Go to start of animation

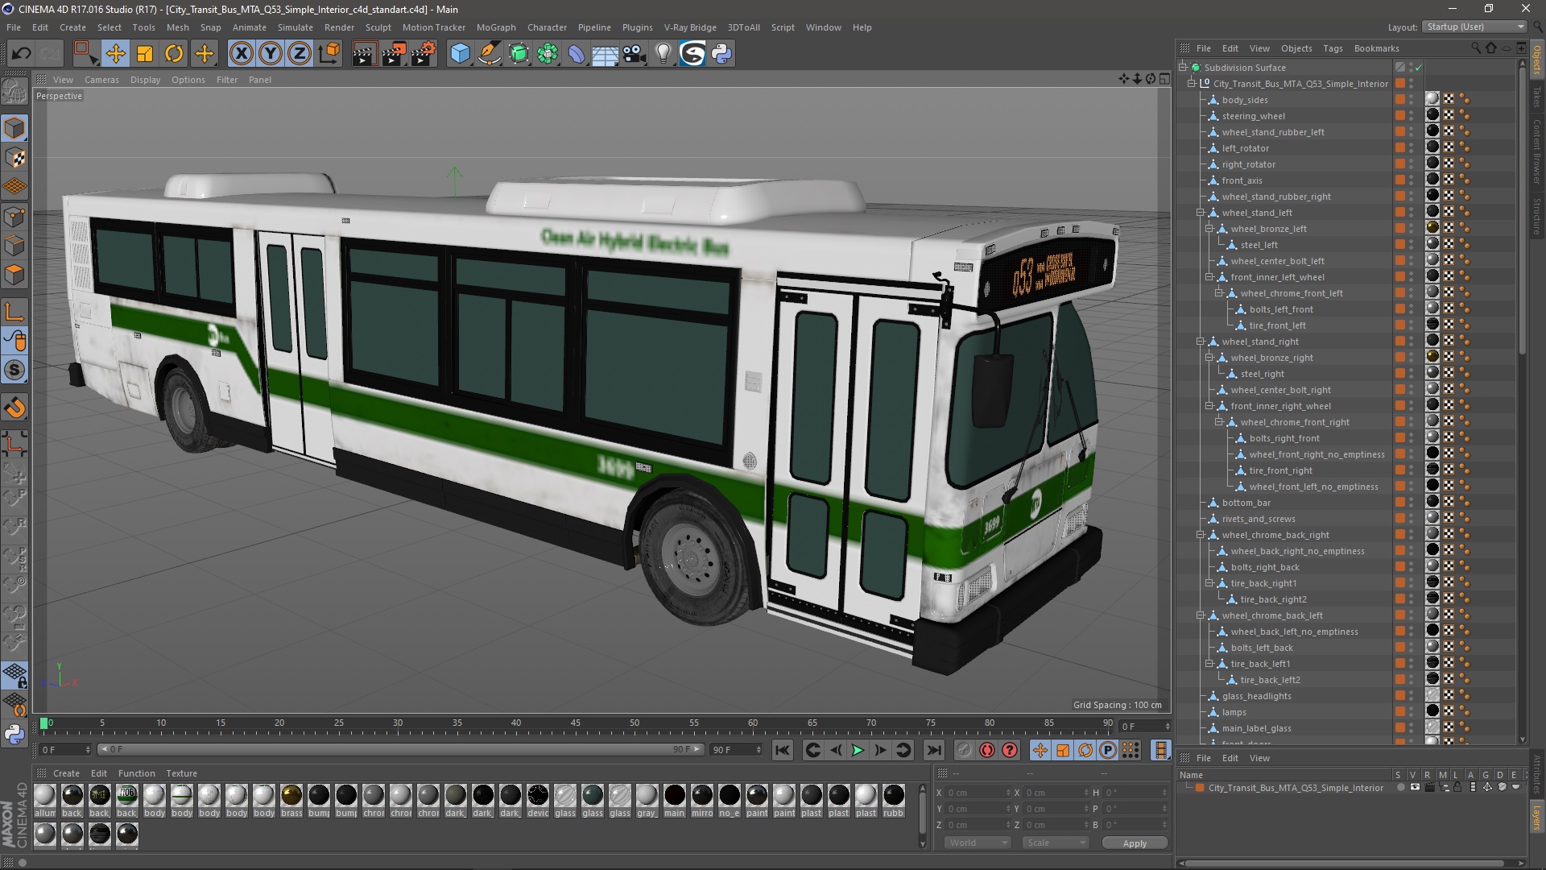(x=782, y=750)
